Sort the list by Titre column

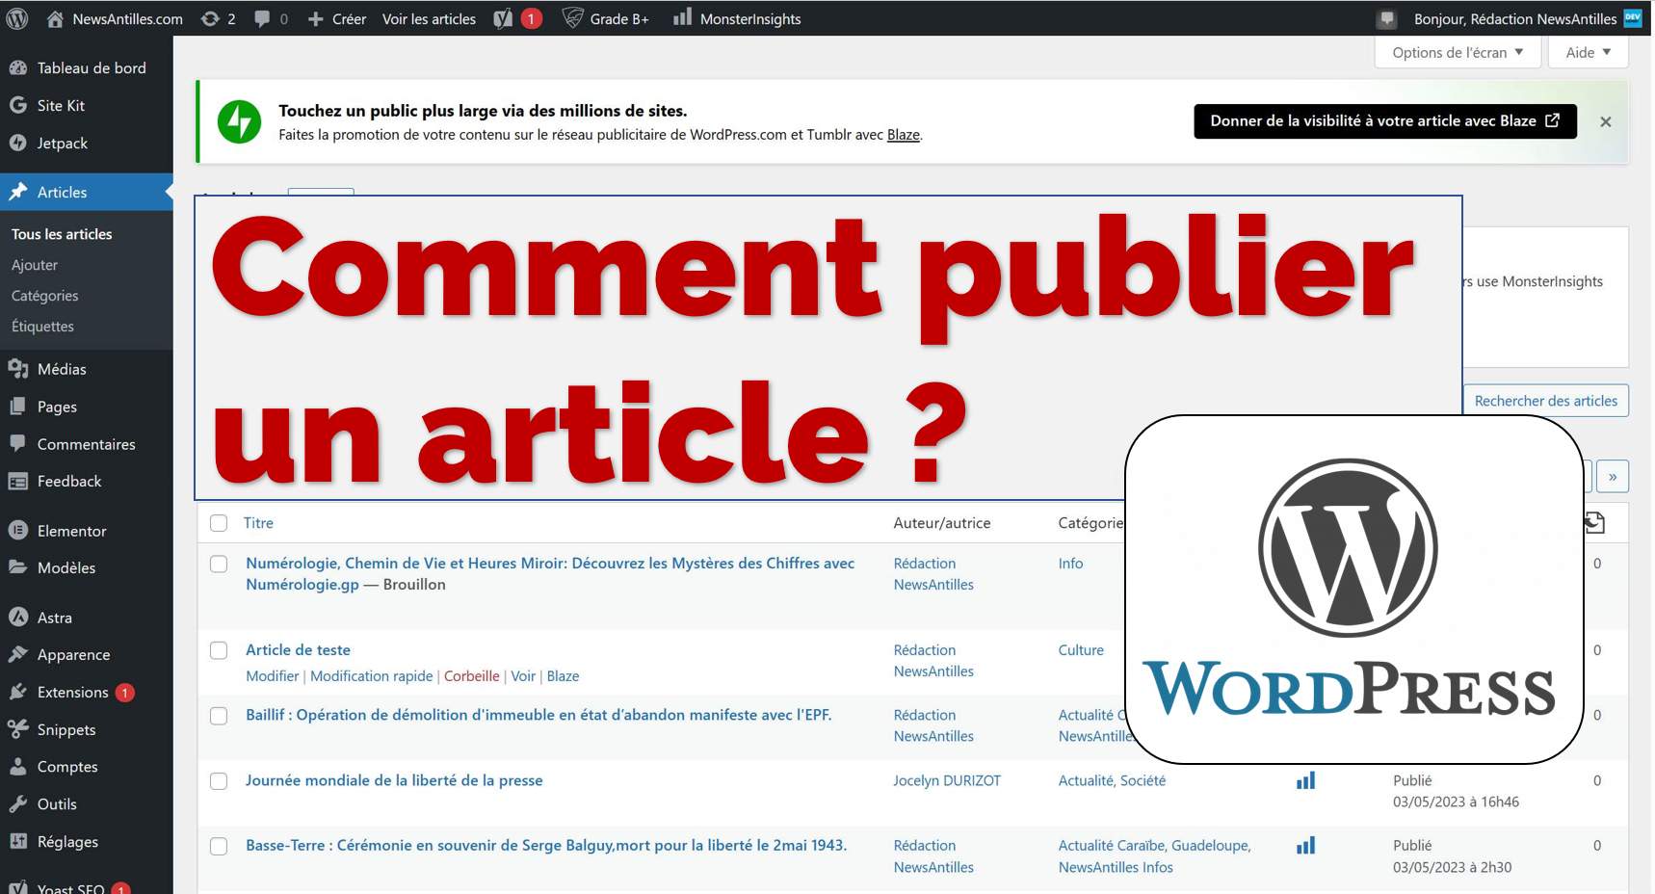[258, 523]
